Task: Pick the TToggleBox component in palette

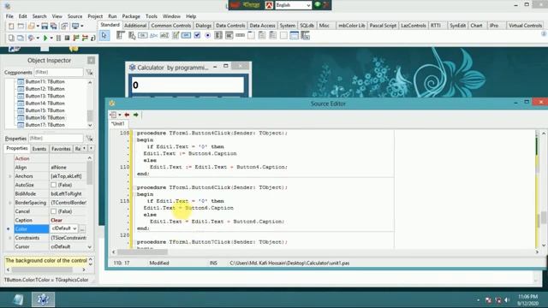Action: coord(187,35)
